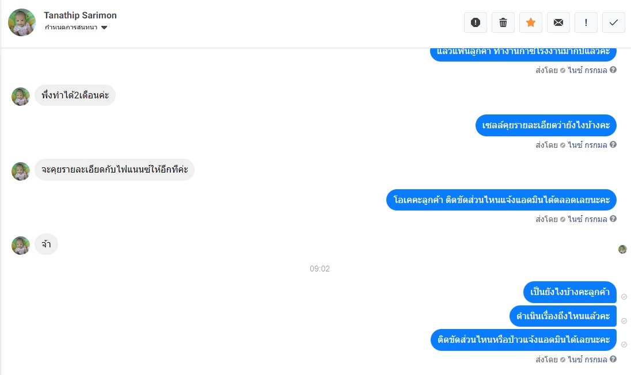The image size is (631, 375).
Task: Click the ดำเนินเรื่องถึงไหนแล้วคะ sent message
Action: (563, 316)
